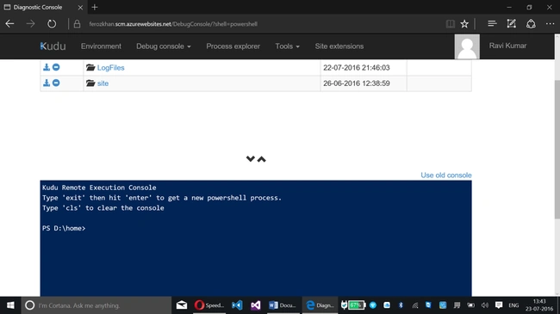
Task: Open the taskbar clock and date
Action: (539, 305)
